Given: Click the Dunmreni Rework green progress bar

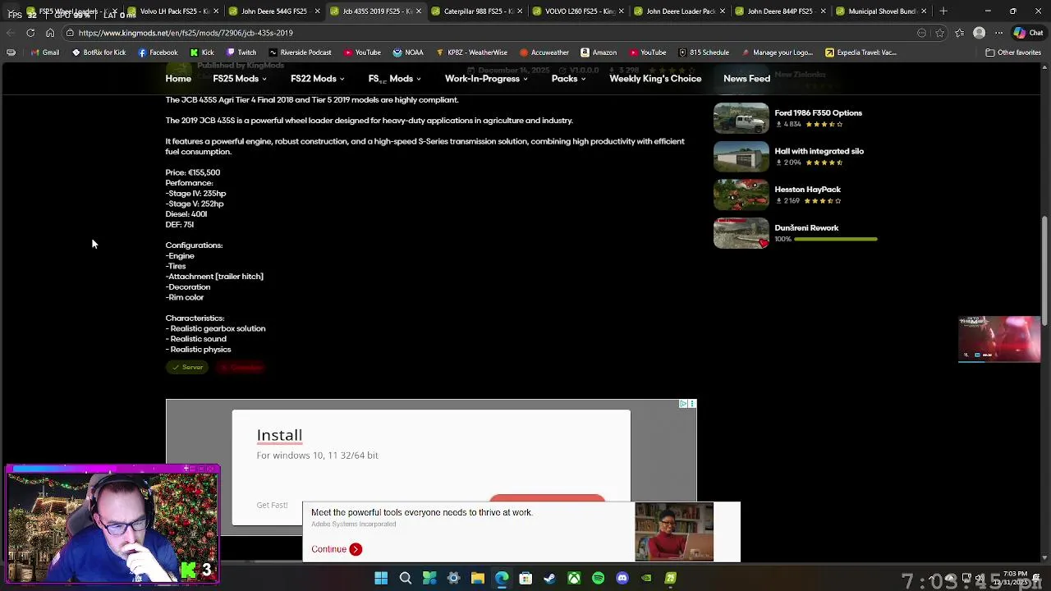Looking at the screenshot, I should click(x=836, y=239).
